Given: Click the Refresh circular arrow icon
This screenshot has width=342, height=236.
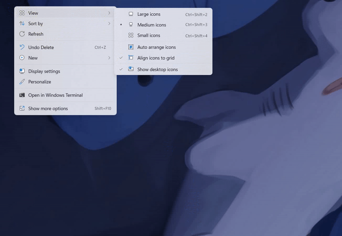Looking at the screenshot, I should point(22,34).
